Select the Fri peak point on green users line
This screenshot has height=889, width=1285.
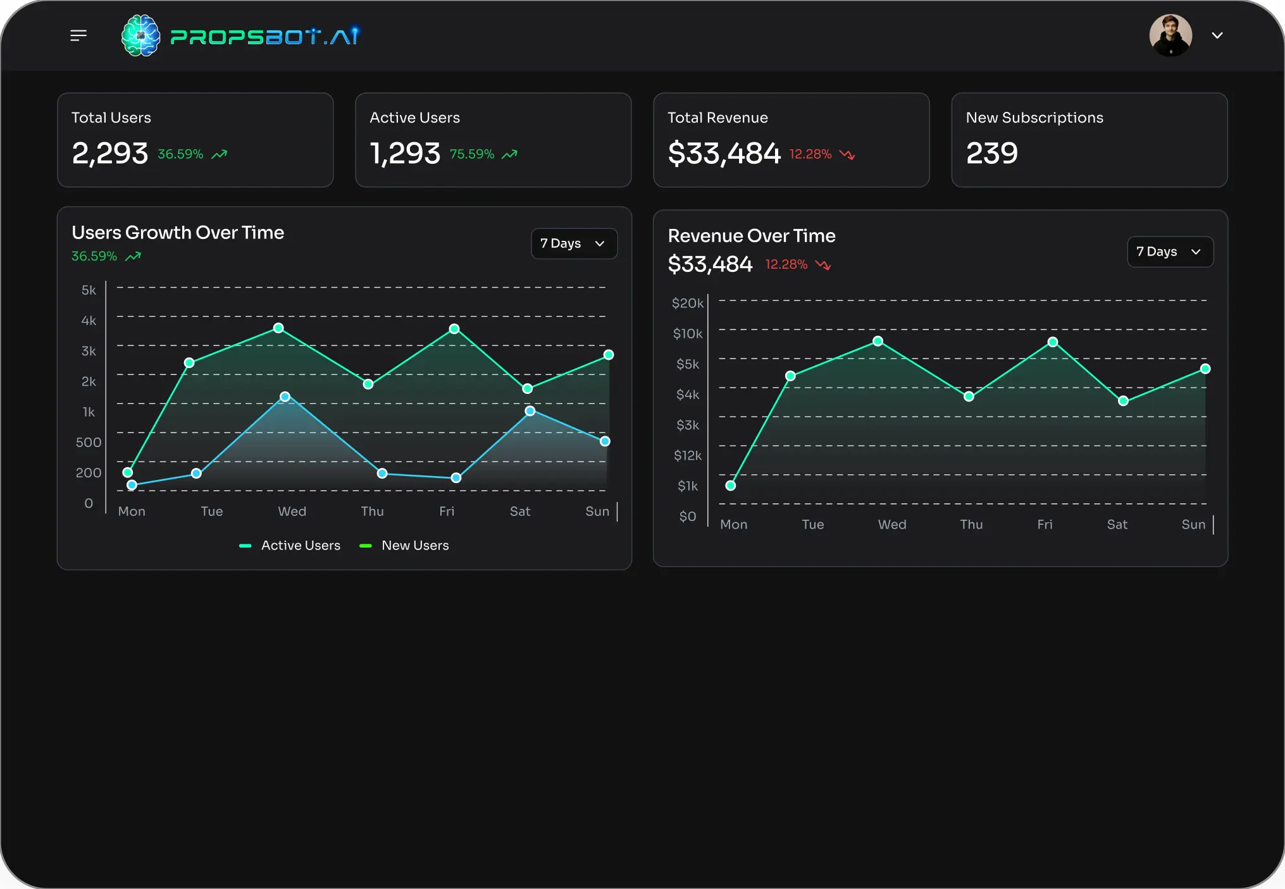coord(454,329)
